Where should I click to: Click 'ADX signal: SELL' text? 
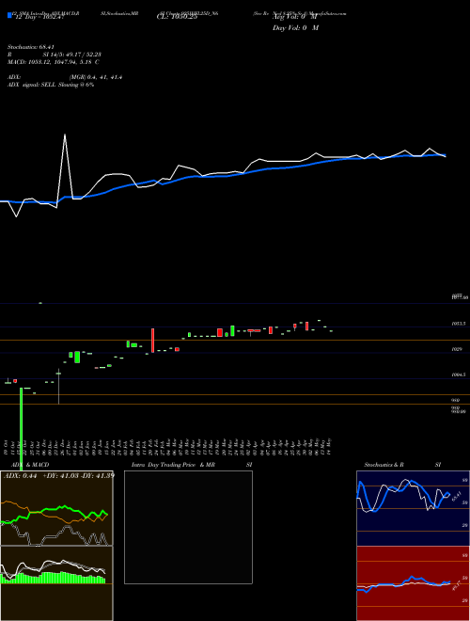[x=32, y=85]
